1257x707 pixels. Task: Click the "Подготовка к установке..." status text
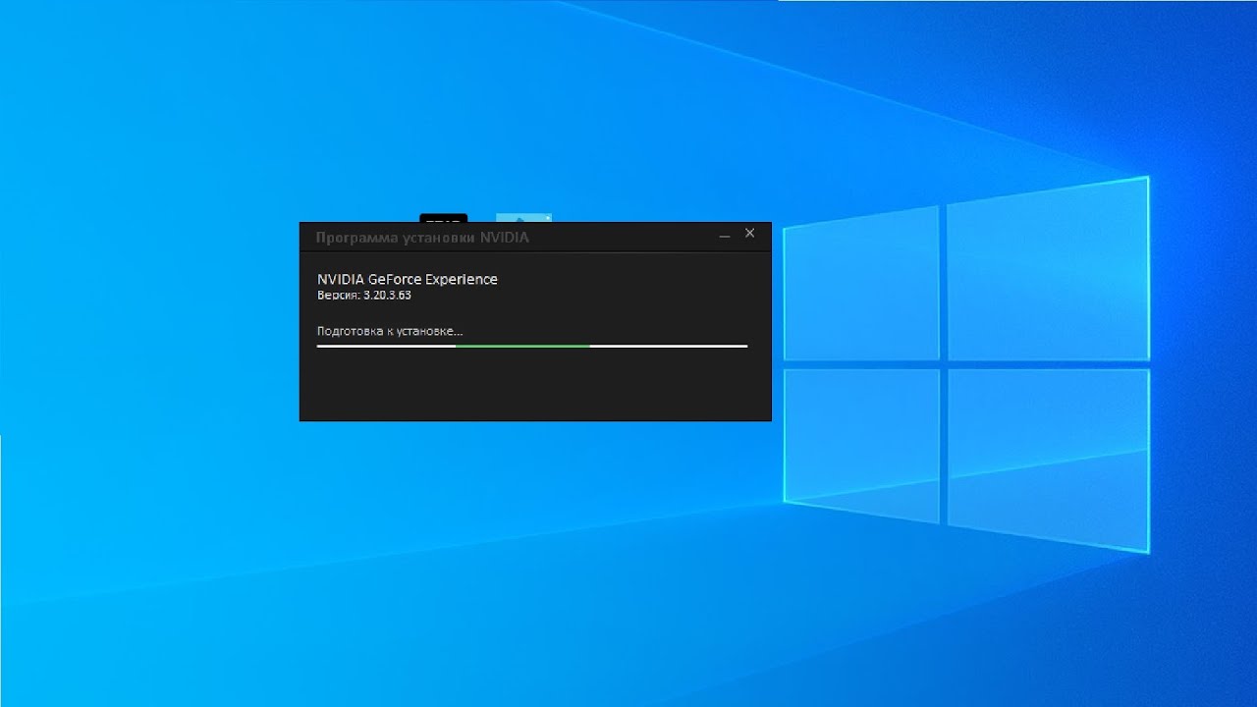pyautogui.click(x=390, y=331)
